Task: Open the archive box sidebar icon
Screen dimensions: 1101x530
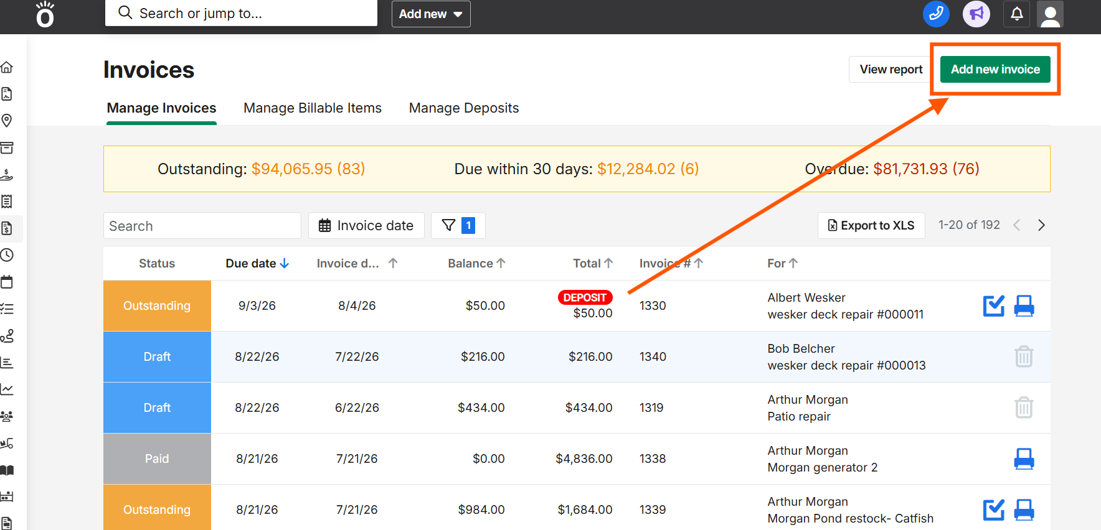Action: pos(7,147)
